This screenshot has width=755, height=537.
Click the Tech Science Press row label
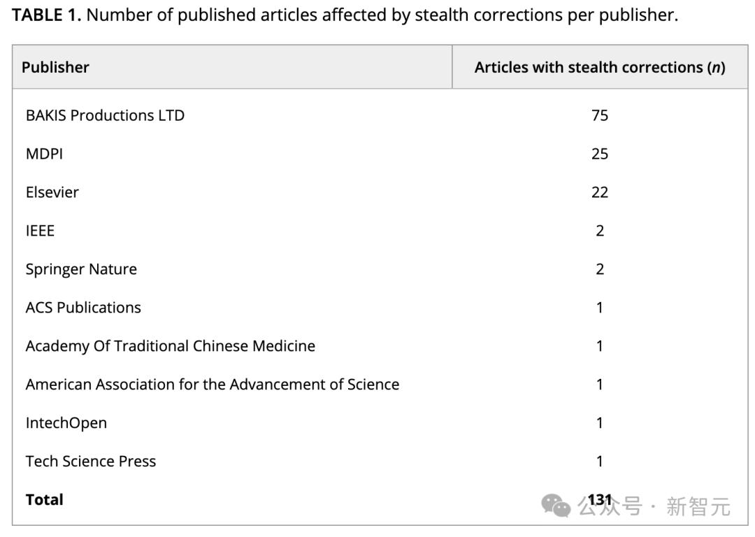point(91,461)
